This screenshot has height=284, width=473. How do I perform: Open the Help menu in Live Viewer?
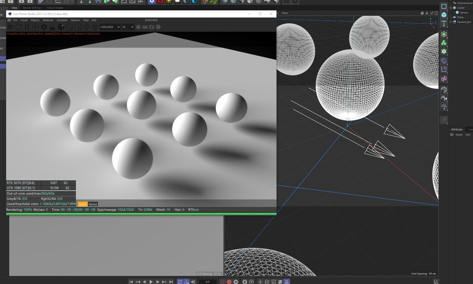pyautogui.click(x=86, y=20)
